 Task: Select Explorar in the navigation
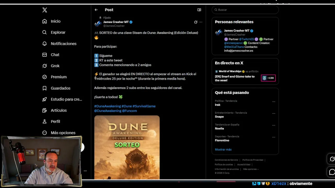pos(58,32)
